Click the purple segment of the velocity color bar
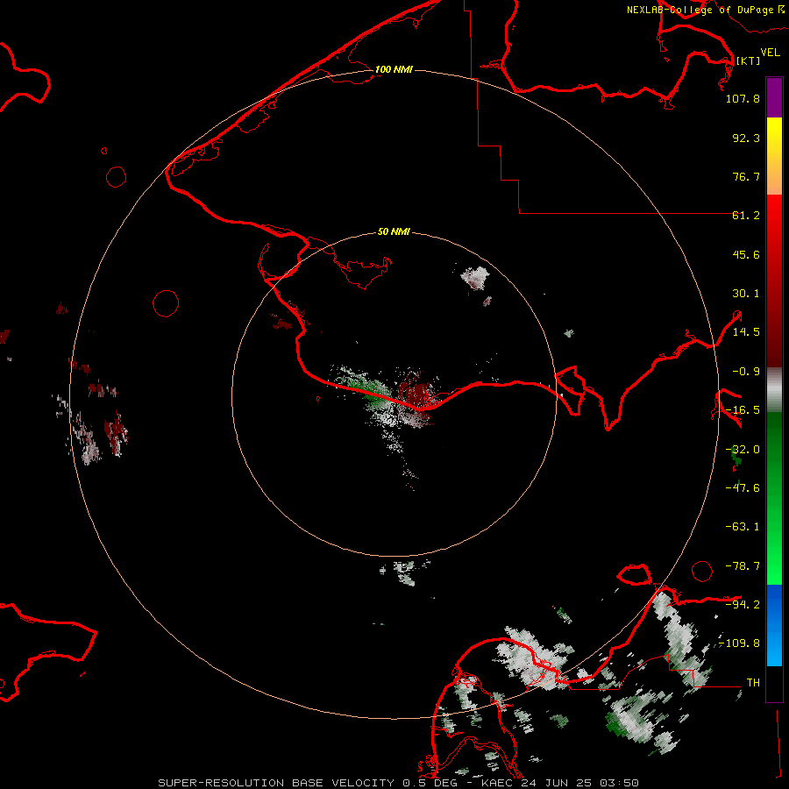789x789 pixels. click(774, 98)
